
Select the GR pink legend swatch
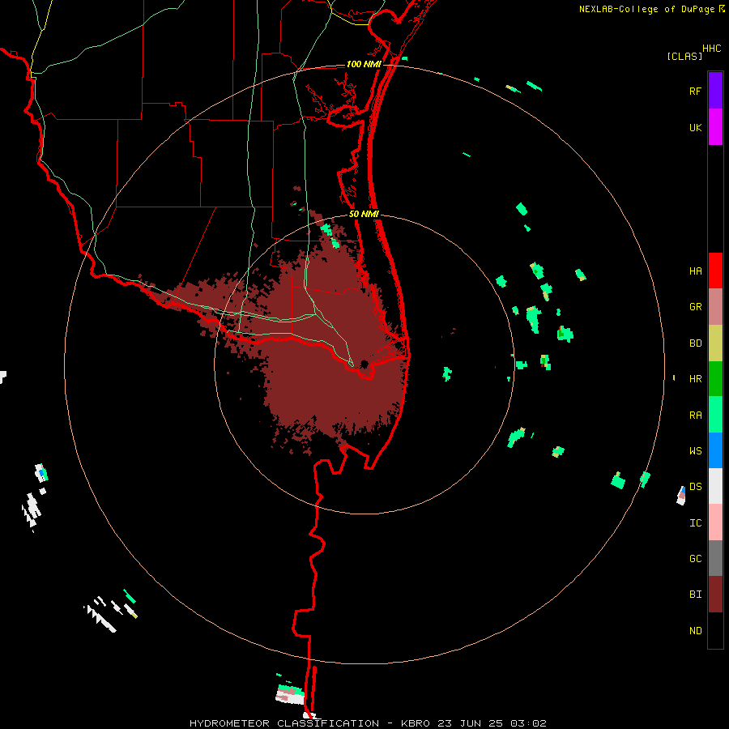click(x=715, y=307)
